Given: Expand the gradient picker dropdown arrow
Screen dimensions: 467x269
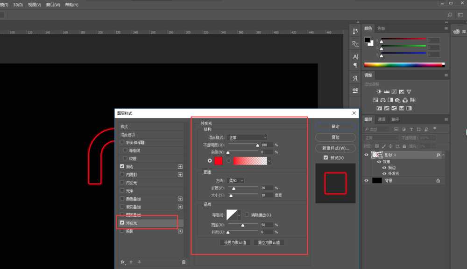Looking at the screenshot, I should [x=269, y=161].
